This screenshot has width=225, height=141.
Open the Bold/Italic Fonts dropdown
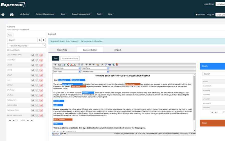(x=95, y=71)
